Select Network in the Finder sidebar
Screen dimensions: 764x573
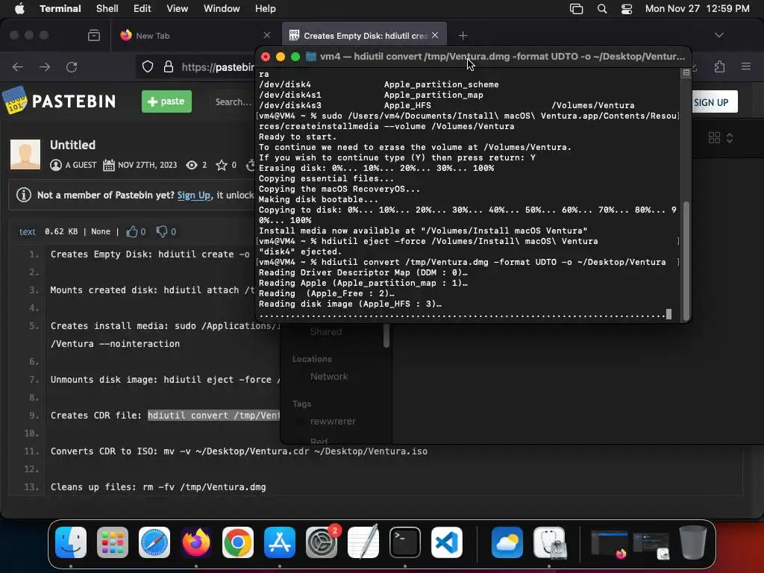(x=329, y=377)
